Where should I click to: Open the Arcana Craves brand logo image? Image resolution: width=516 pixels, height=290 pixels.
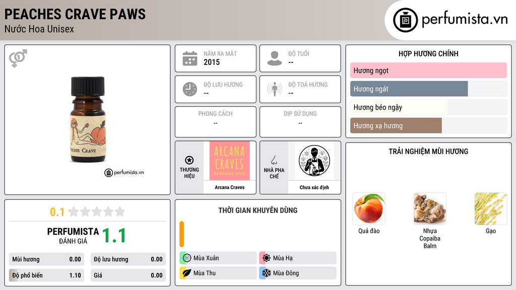(229, 161)
